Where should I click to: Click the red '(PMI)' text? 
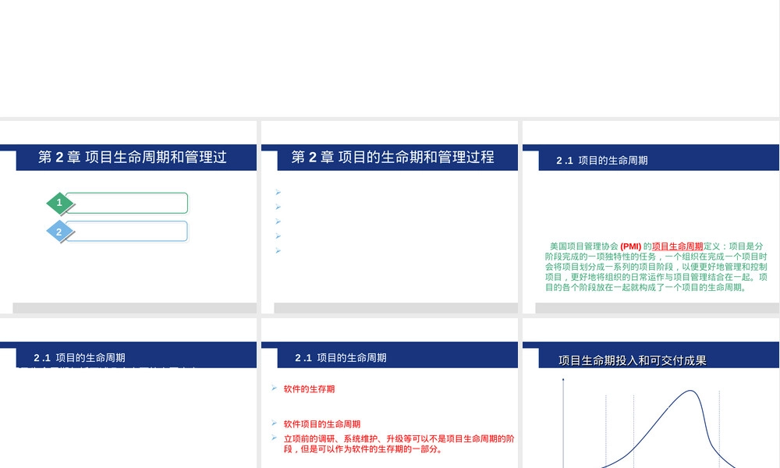(x=631, y=246)
